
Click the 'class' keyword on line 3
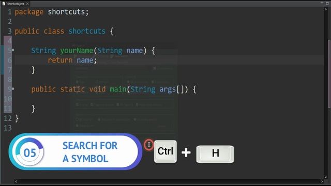pyautogui.click(x=54, y=31)
